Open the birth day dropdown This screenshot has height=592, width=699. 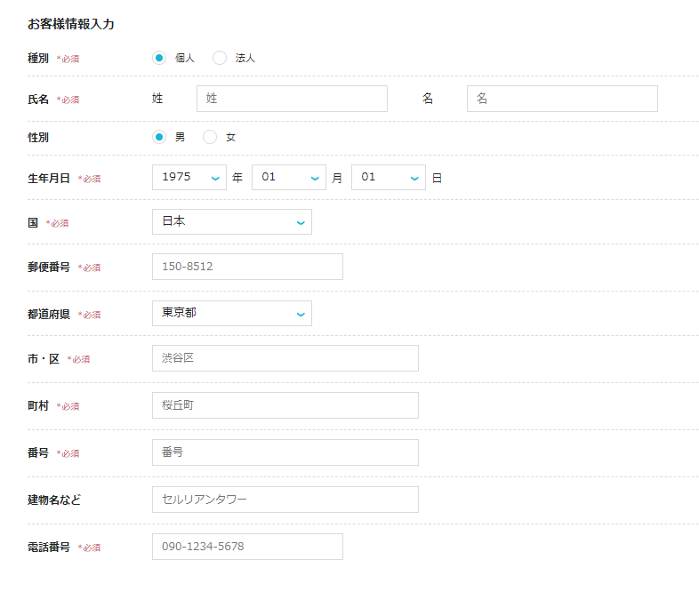(x=389, y=177)
